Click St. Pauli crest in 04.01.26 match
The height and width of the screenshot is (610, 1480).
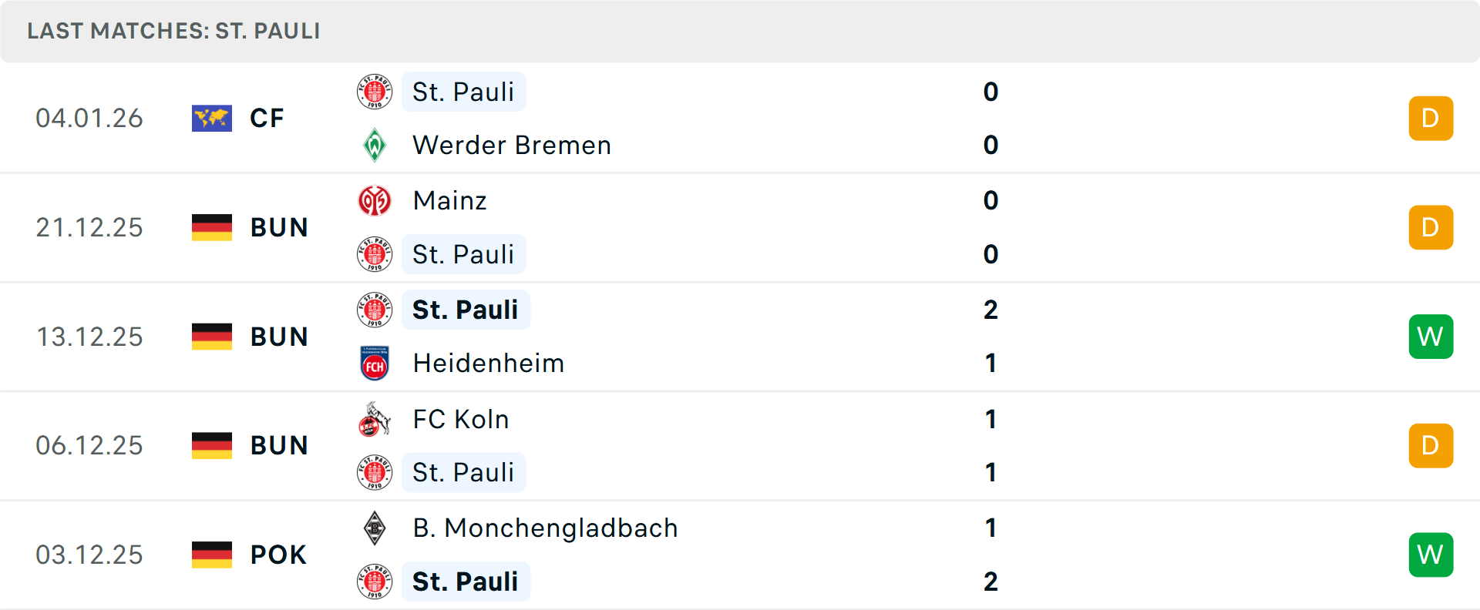point(375,92)
